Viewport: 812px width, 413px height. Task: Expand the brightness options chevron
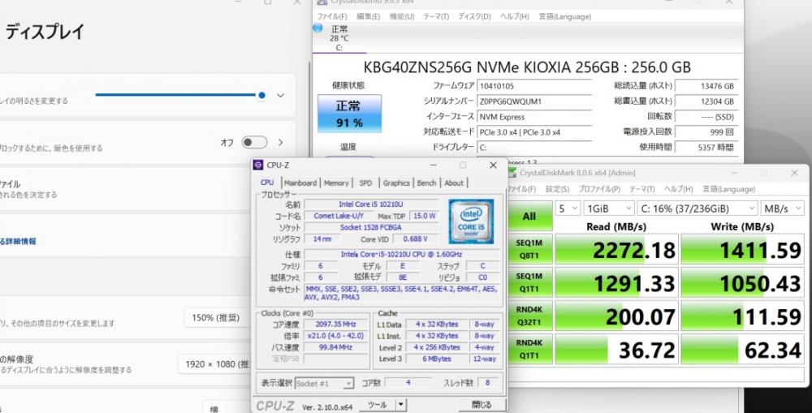point(281,95)
